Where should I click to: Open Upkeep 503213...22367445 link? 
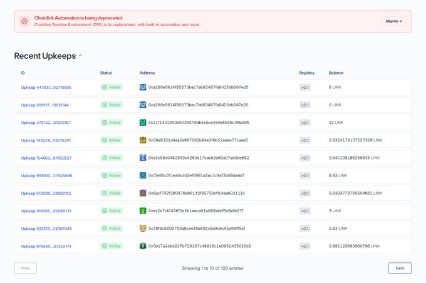46,229
